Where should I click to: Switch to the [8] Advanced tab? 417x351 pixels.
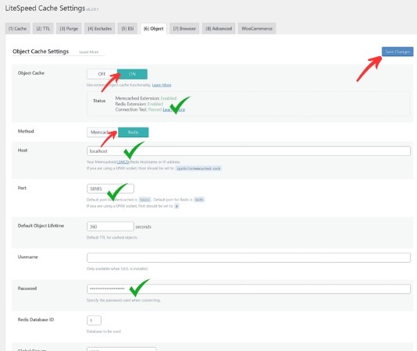pyautogui.click(x=219, y=28)
